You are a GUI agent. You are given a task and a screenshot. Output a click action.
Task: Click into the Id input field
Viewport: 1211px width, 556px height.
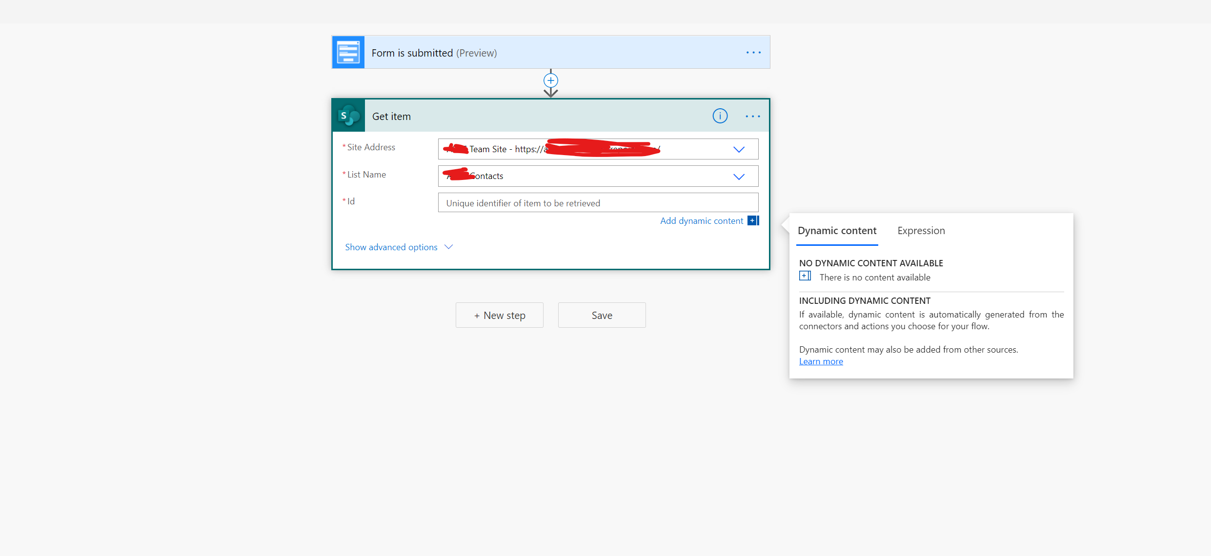pyautogui.click(x=598, y=203)
